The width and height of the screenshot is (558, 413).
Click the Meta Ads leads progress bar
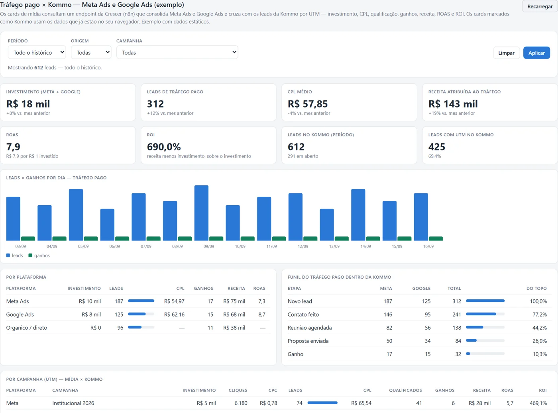point(141,301)
